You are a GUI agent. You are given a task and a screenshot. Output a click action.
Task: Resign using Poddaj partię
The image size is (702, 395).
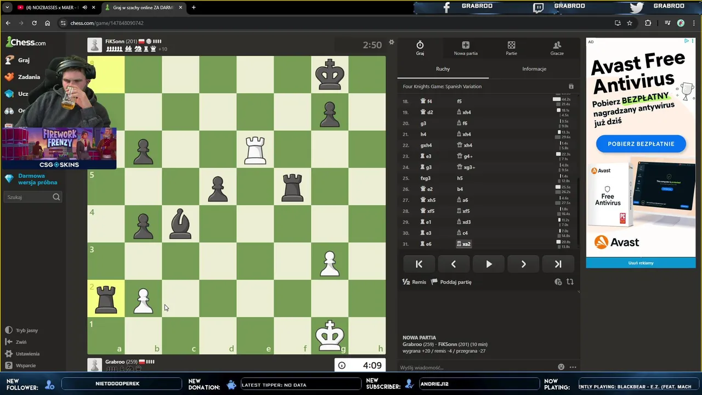click(451, 282)
